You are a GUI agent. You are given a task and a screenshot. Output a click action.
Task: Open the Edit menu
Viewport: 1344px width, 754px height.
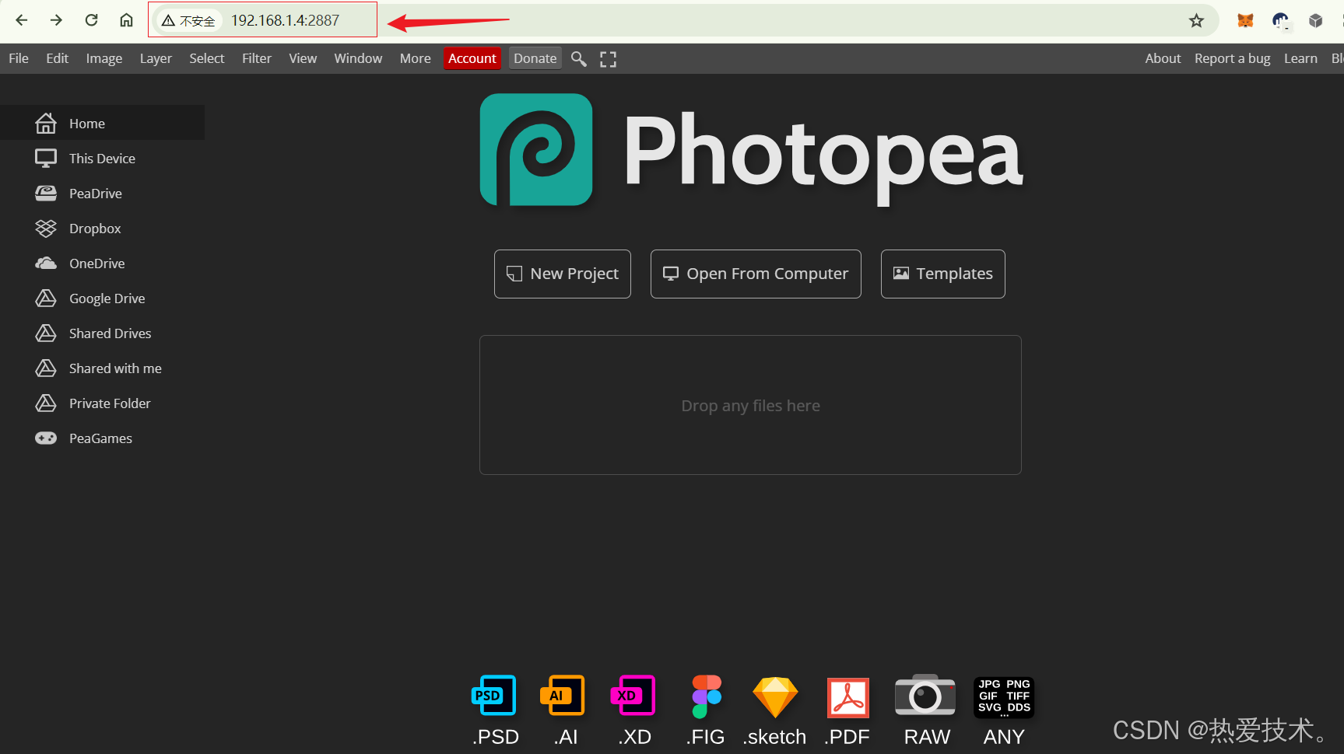[57, 58]
